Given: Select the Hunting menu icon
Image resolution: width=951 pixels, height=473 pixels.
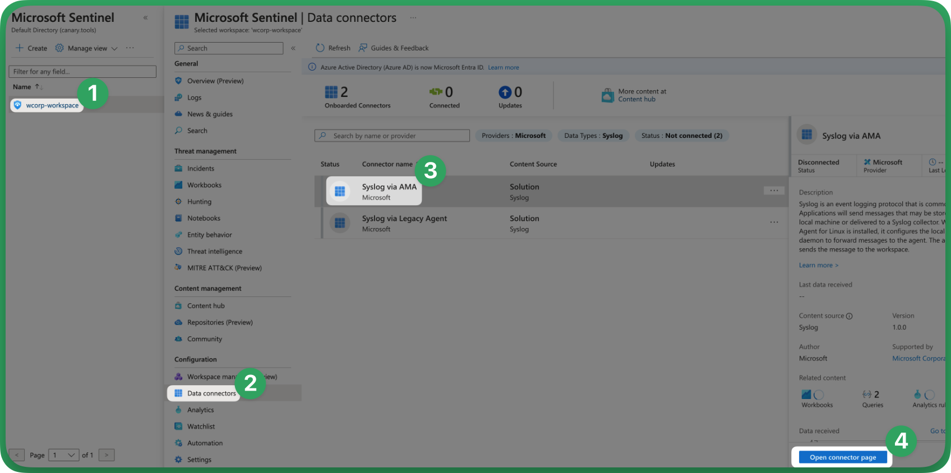Looking at the screenshot, I should tap(178, 202).
